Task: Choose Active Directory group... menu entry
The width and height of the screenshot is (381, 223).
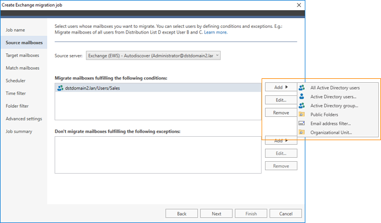Action: click(338, 106)
